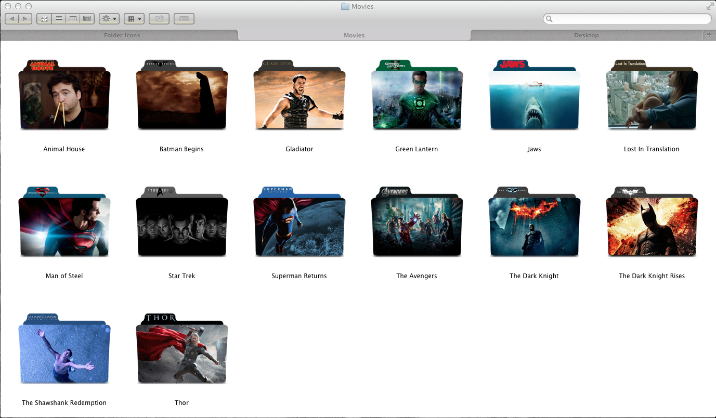Switch to list view
This screenshot has width=716, height=418.
point(59,19)
